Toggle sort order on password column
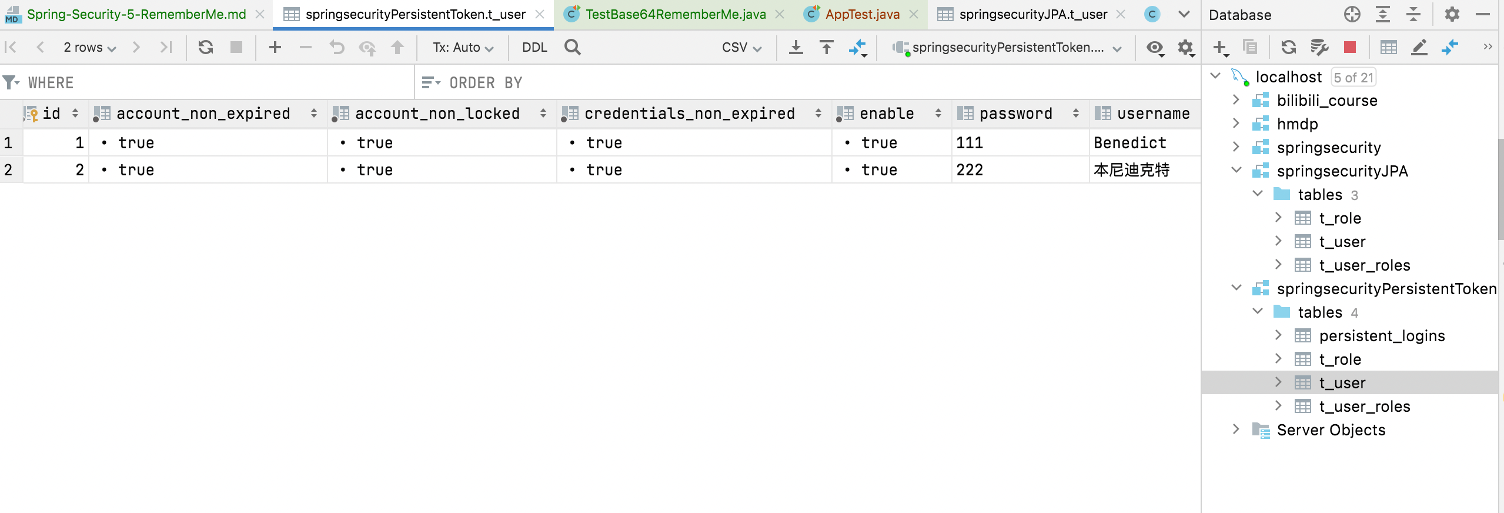1504x513 pixels. (1076, 113)
